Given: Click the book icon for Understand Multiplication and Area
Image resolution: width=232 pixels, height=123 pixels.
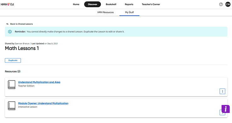Looking at the screenshot, I should [12, 85].
